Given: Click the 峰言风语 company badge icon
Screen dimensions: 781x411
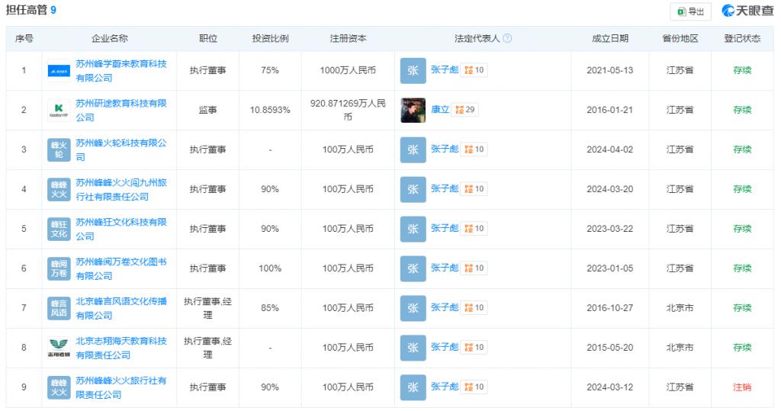Looking at the screenshot, I should click(x=59, y=308).
